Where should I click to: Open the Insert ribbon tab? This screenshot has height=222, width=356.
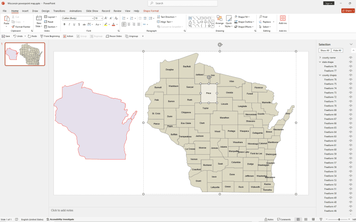click(x=25, y=11)
